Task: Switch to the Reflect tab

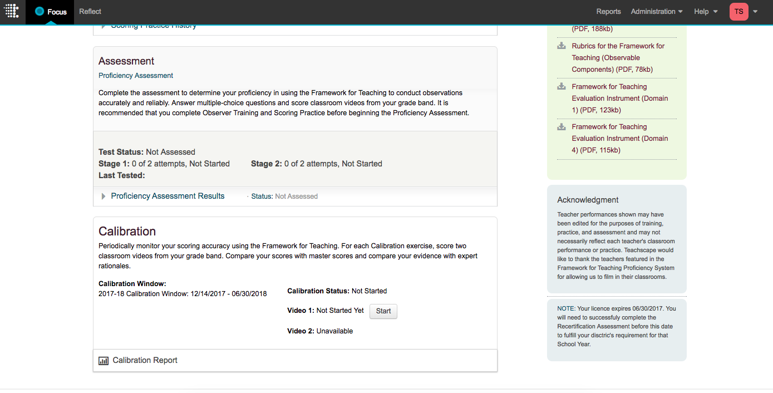Action: coord(90,12)
